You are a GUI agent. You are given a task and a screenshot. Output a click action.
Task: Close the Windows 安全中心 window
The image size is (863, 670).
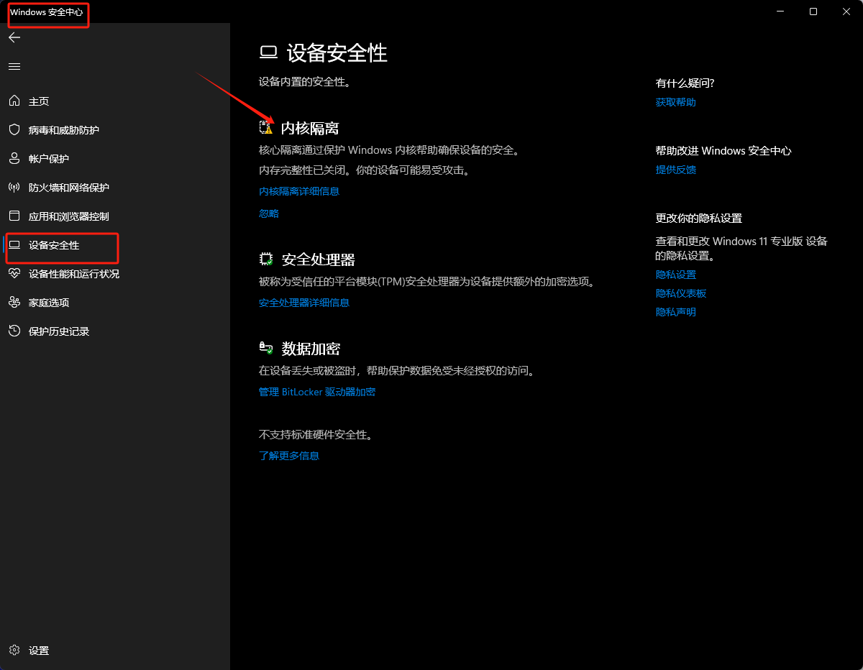(x=846, y=12)
